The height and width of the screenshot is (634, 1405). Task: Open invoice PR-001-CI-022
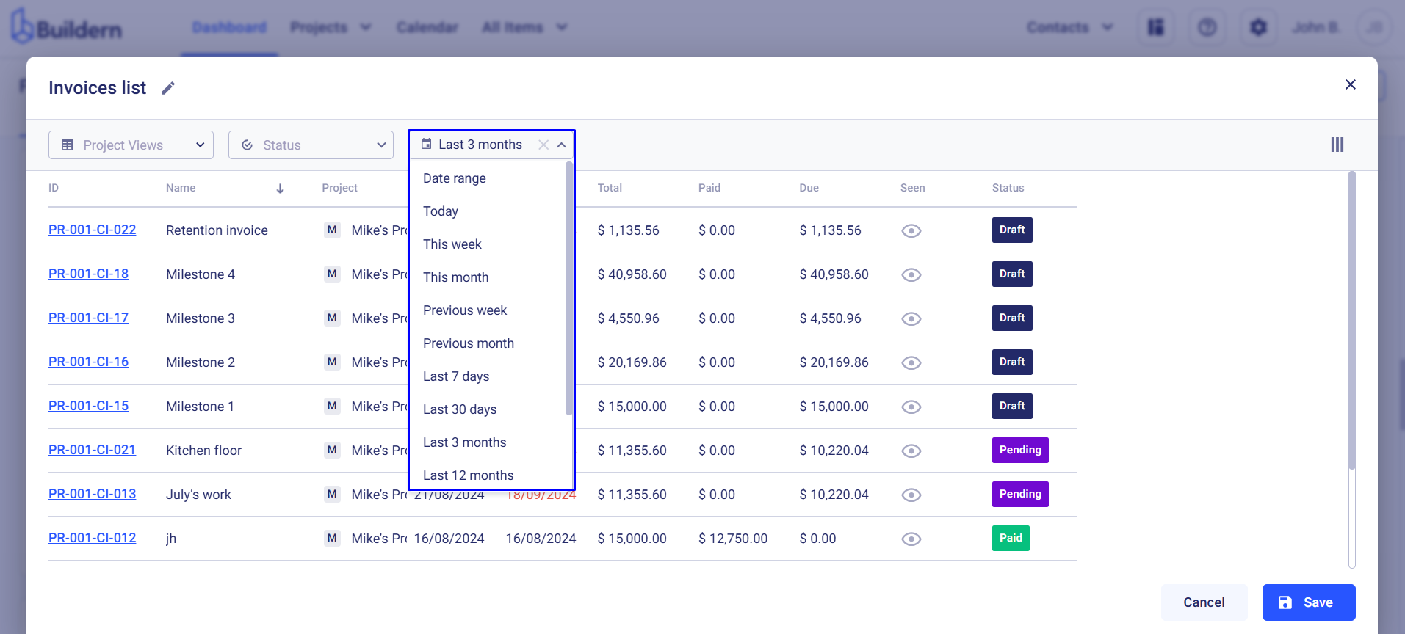pyautogui.click(x=93, y=230)
